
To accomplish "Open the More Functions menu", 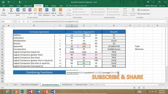I will pyautogui.click(x=60, y=12).
